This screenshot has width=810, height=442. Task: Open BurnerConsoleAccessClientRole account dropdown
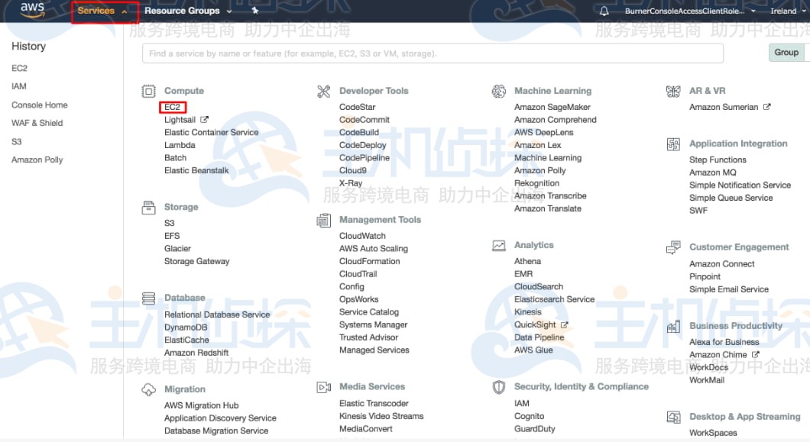(x=689, y=11)
